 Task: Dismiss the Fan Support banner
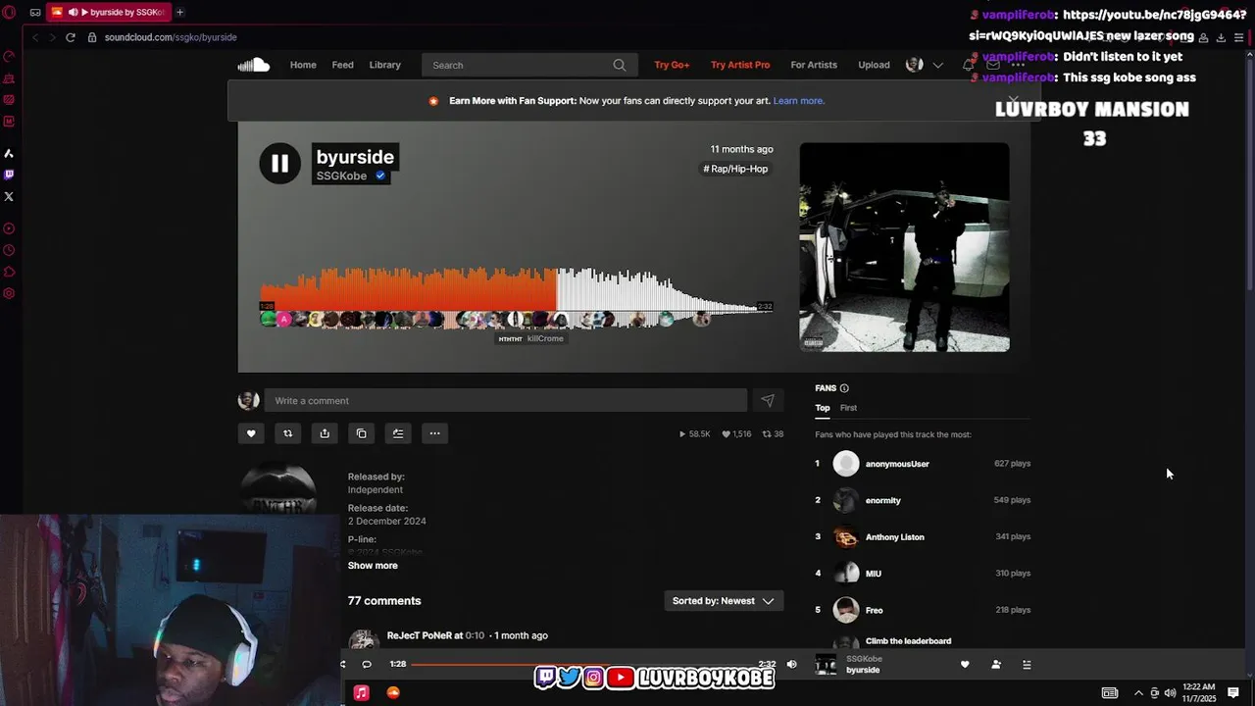pyautogui.click(x=1013, y=100)
